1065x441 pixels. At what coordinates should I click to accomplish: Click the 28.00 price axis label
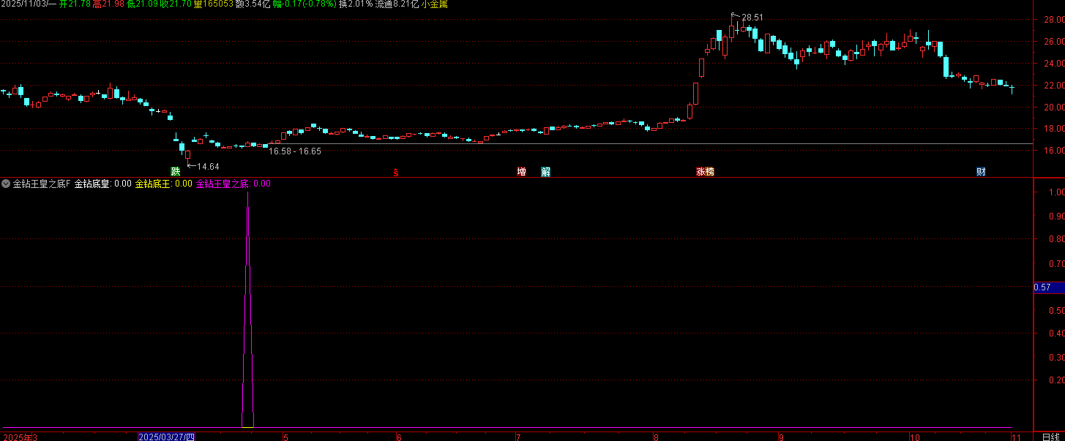(x=1054, y=20)
